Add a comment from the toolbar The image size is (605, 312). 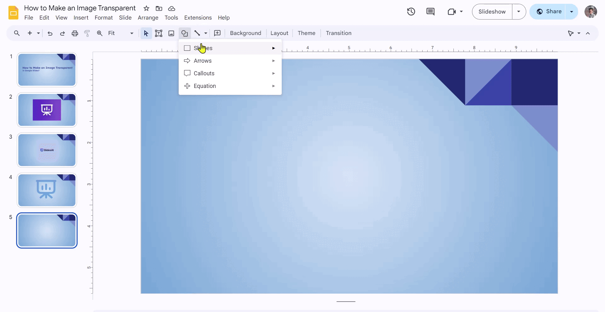click(217, 33)
